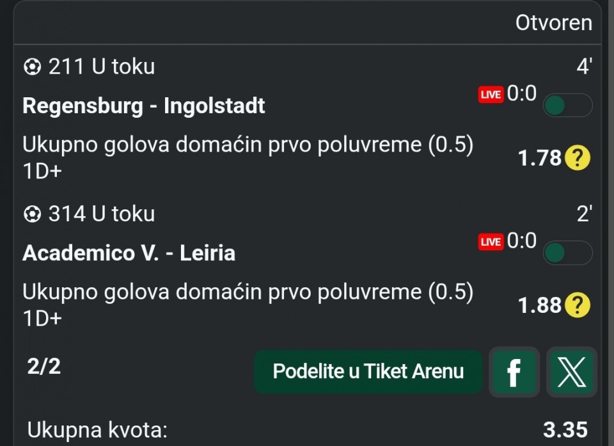614x446 pixels.
Task: Click the 2/2 selections counter
Action: (44, 367)
